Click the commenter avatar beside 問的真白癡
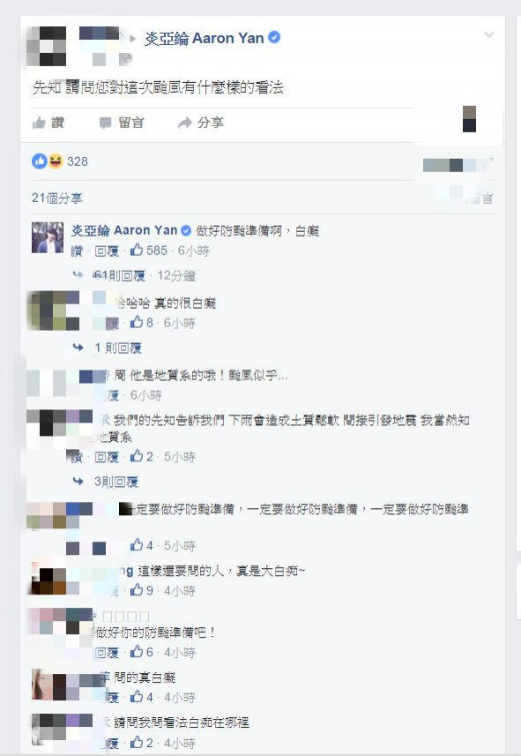521x756 pixels. [48, 685]
